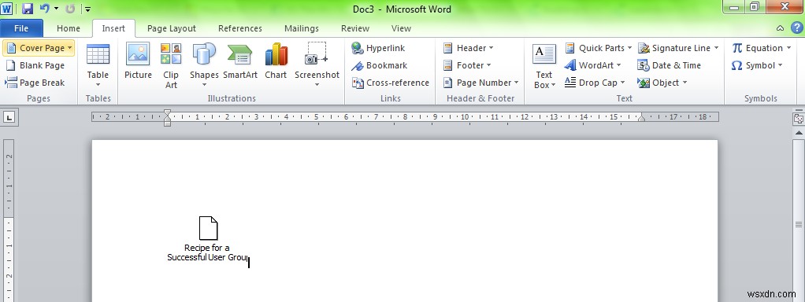Image resolution: width=805 pixels, height=302 pixels.
Task: Open the Undo history dropdown arrow
Action: coord(56,9)
